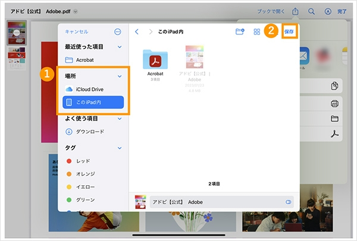
Task: Open the Acrobat folder with PDF logo
Action: (x=155, y=59)
